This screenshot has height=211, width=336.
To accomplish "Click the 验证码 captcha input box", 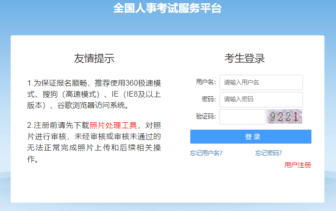I will point(242,117).
